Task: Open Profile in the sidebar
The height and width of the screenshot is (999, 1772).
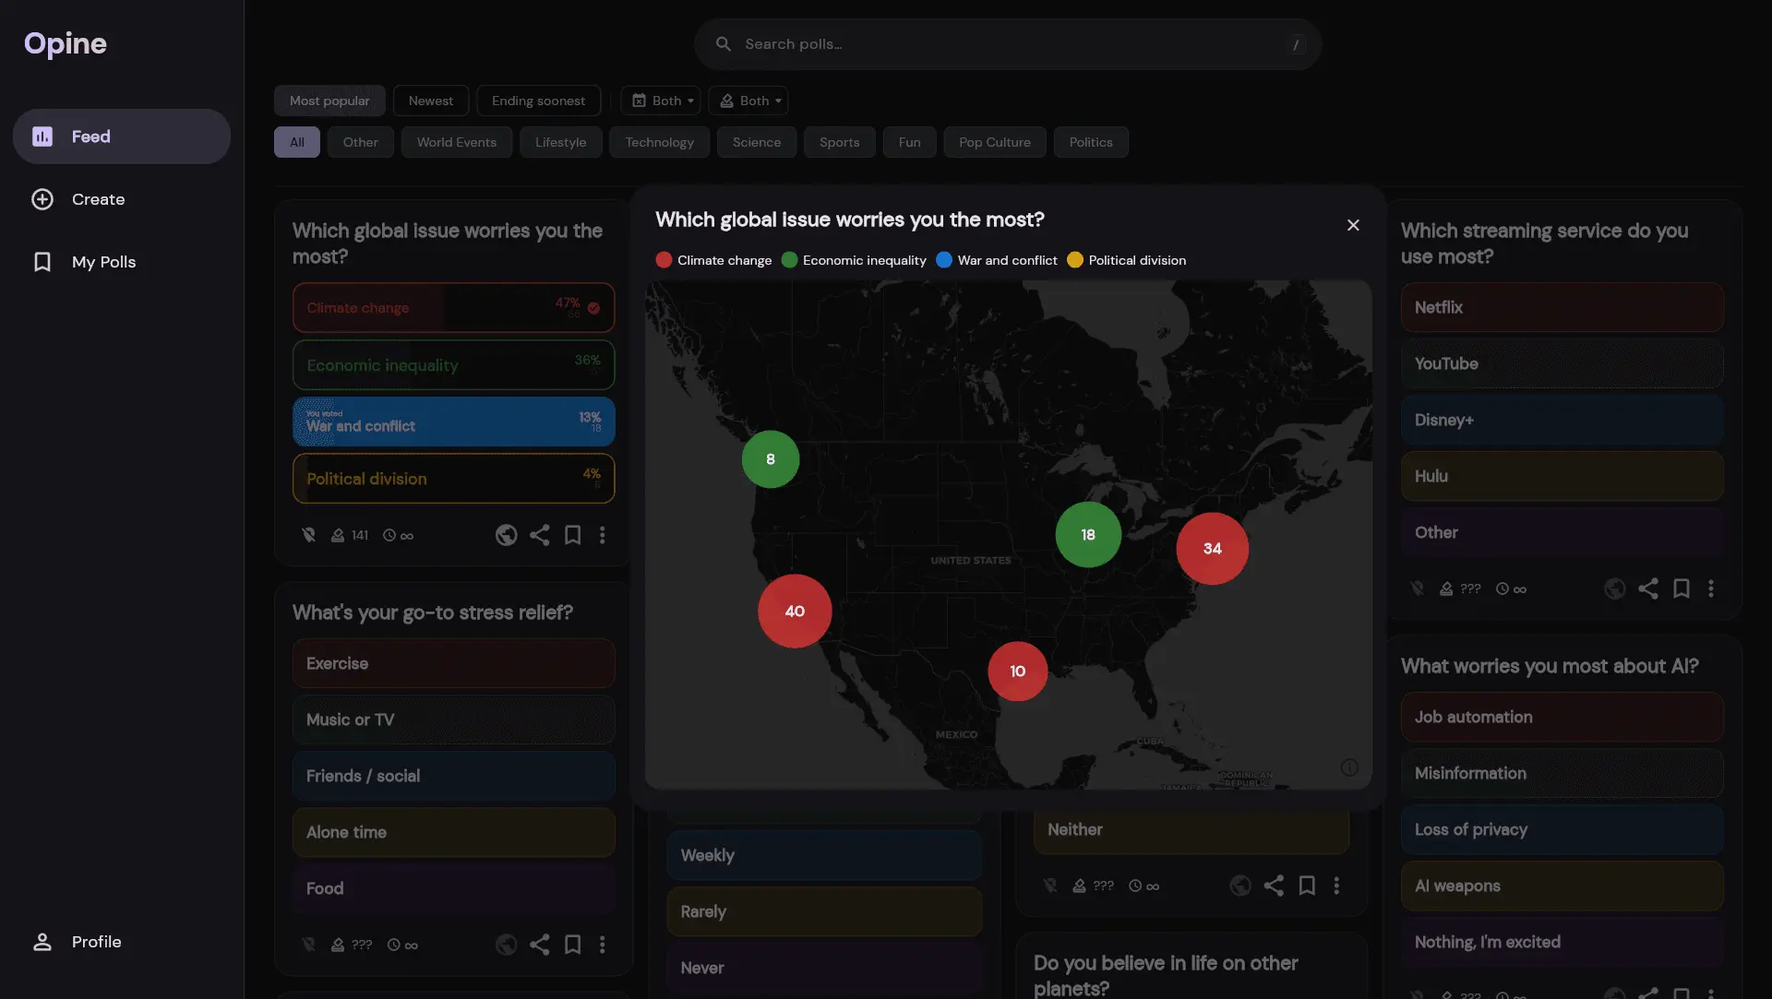Action: tap(122, 942)
